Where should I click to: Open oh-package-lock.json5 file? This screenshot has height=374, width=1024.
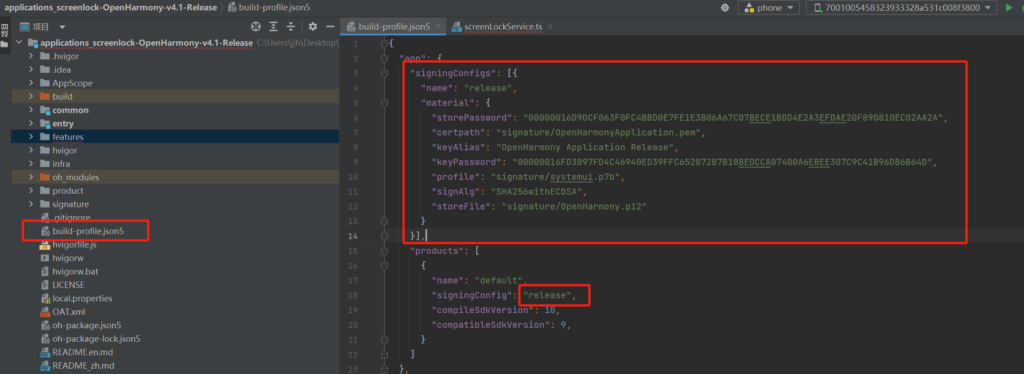[x=96, y=339]
